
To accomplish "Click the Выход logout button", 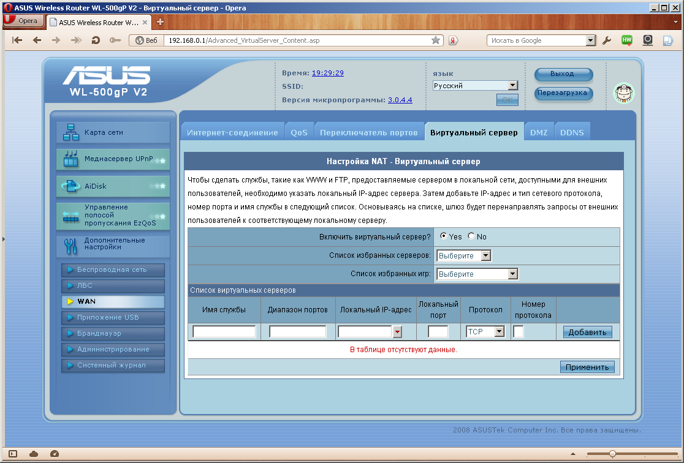I will tap(563, 74).
